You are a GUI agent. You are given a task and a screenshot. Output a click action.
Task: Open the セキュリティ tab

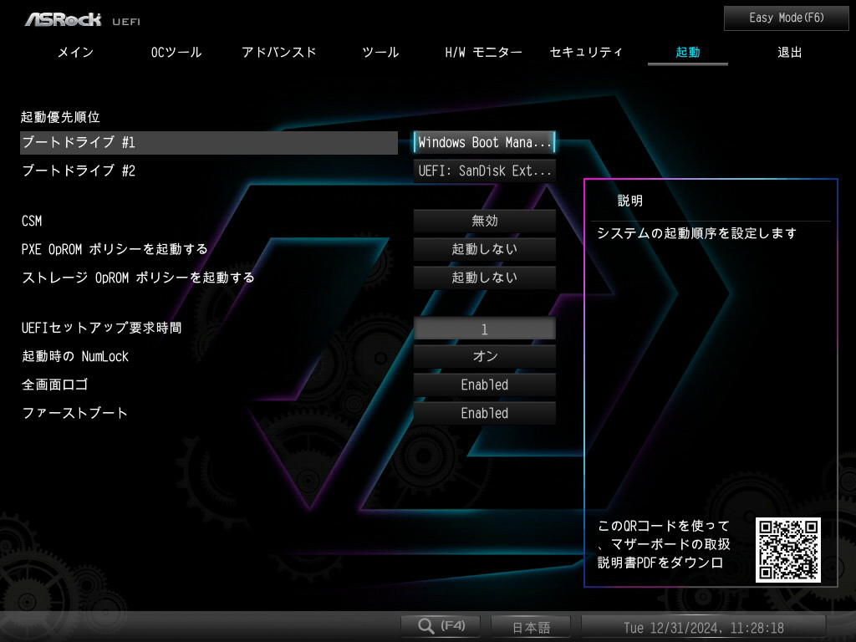(x=586, y=53)
